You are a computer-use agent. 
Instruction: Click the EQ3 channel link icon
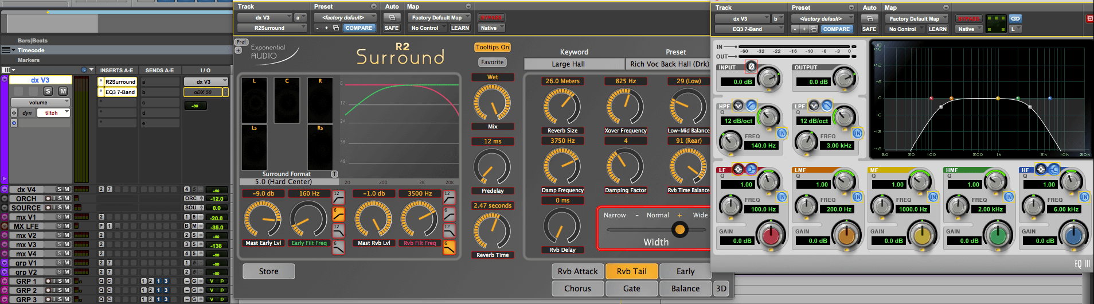(x=1015, y=18)
